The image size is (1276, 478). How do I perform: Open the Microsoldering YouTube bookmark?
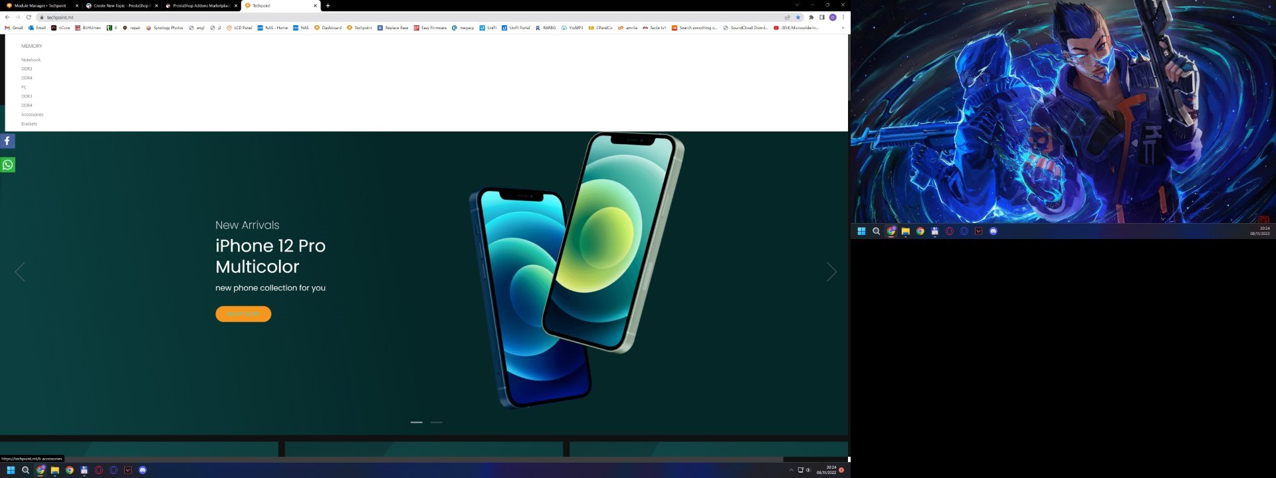796,28
